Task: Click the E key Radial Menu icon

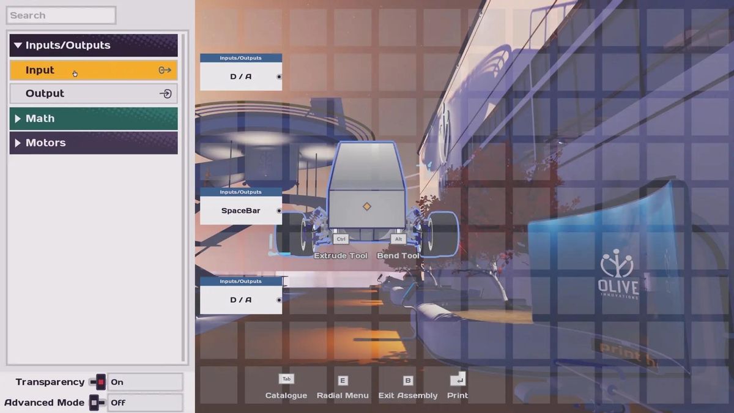Action: pyautogui.click(x=343, y=381)
